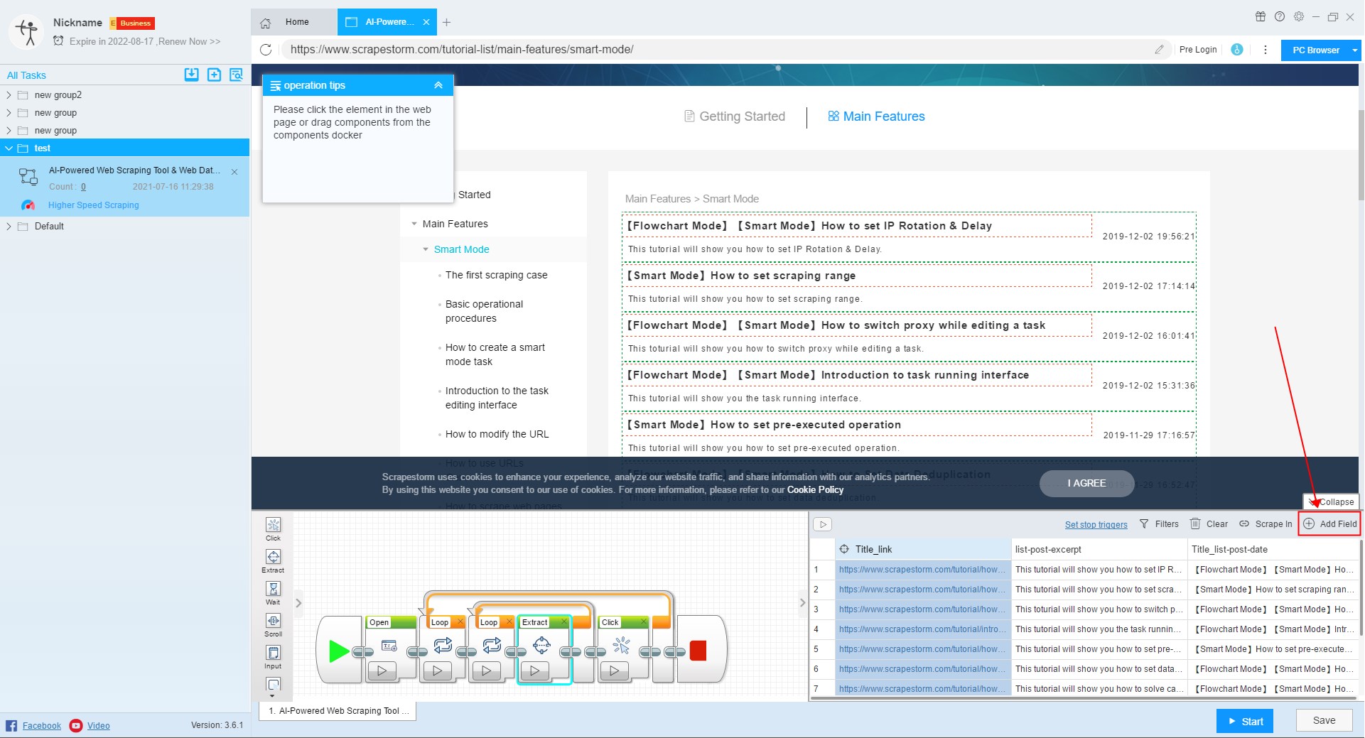Click the import task icon

191,75
